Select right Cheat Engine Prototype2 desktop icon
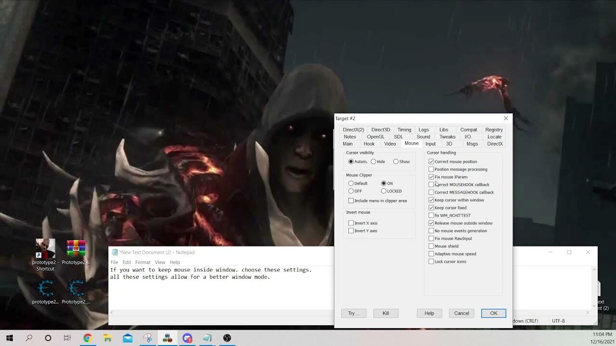Screen dimensions: 616x346 76,292
